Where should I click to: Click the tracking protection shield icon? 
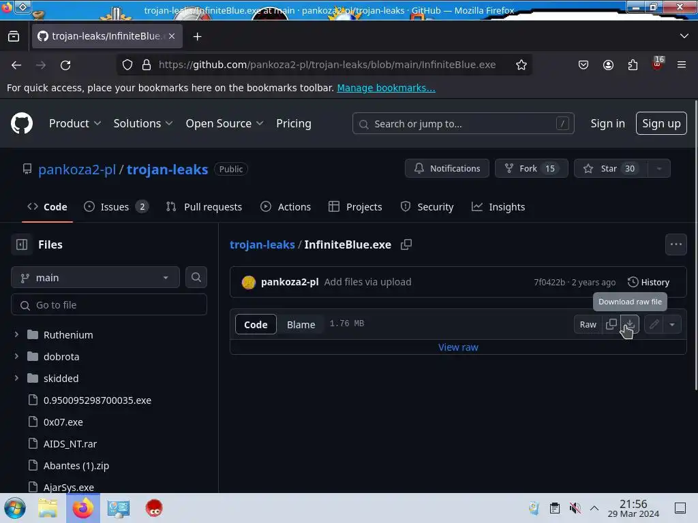(127, 65)
